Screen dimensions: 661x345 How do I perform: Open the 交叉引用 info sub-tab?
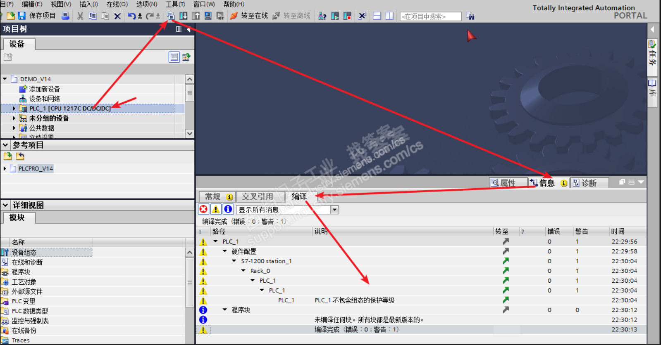coord(260,196)
